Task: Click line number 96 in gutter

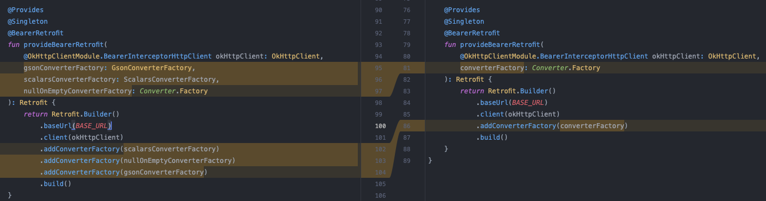Action: click(379, 80)
